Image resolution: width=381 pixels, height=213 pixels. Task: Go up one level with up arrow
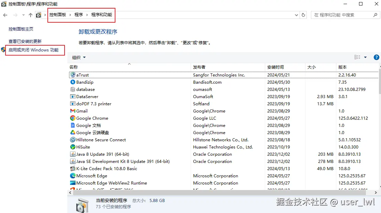point(30,15)
